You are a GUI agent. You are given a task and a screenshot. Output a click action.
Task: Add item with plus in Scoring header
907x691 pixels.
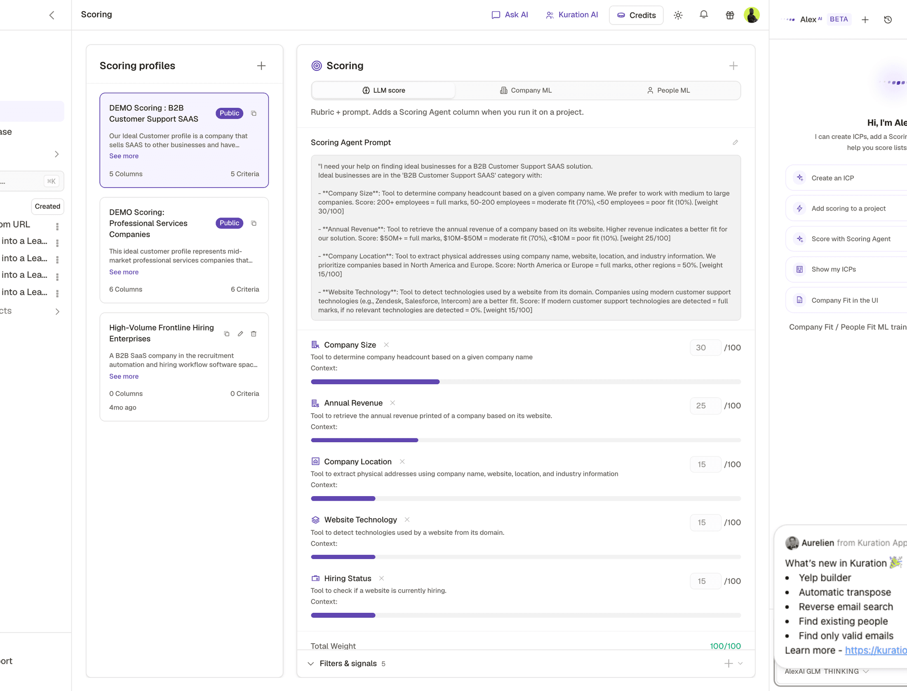click(733, 66)
